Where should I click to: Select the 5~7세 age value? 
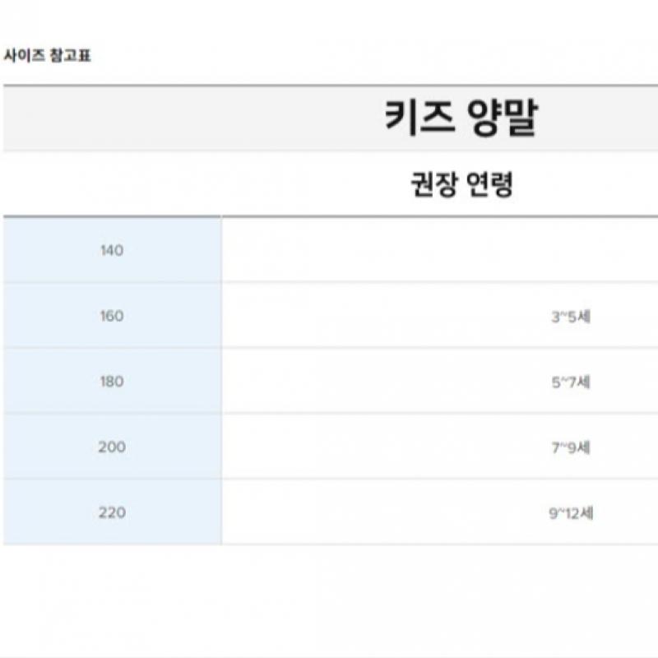(x=570, y=382)
